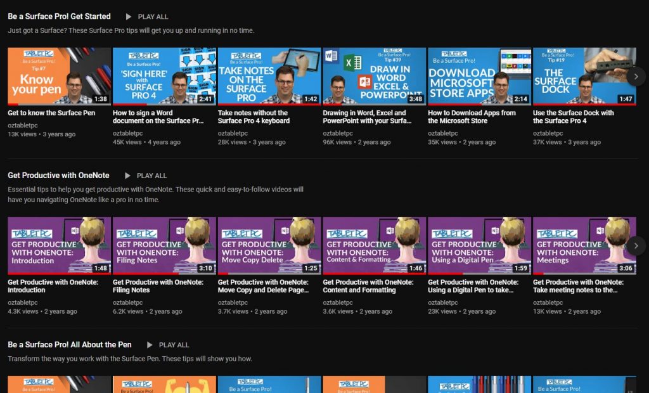Open the OneNote 'Move Copy Delete' thumbnail

coord(269,245)
